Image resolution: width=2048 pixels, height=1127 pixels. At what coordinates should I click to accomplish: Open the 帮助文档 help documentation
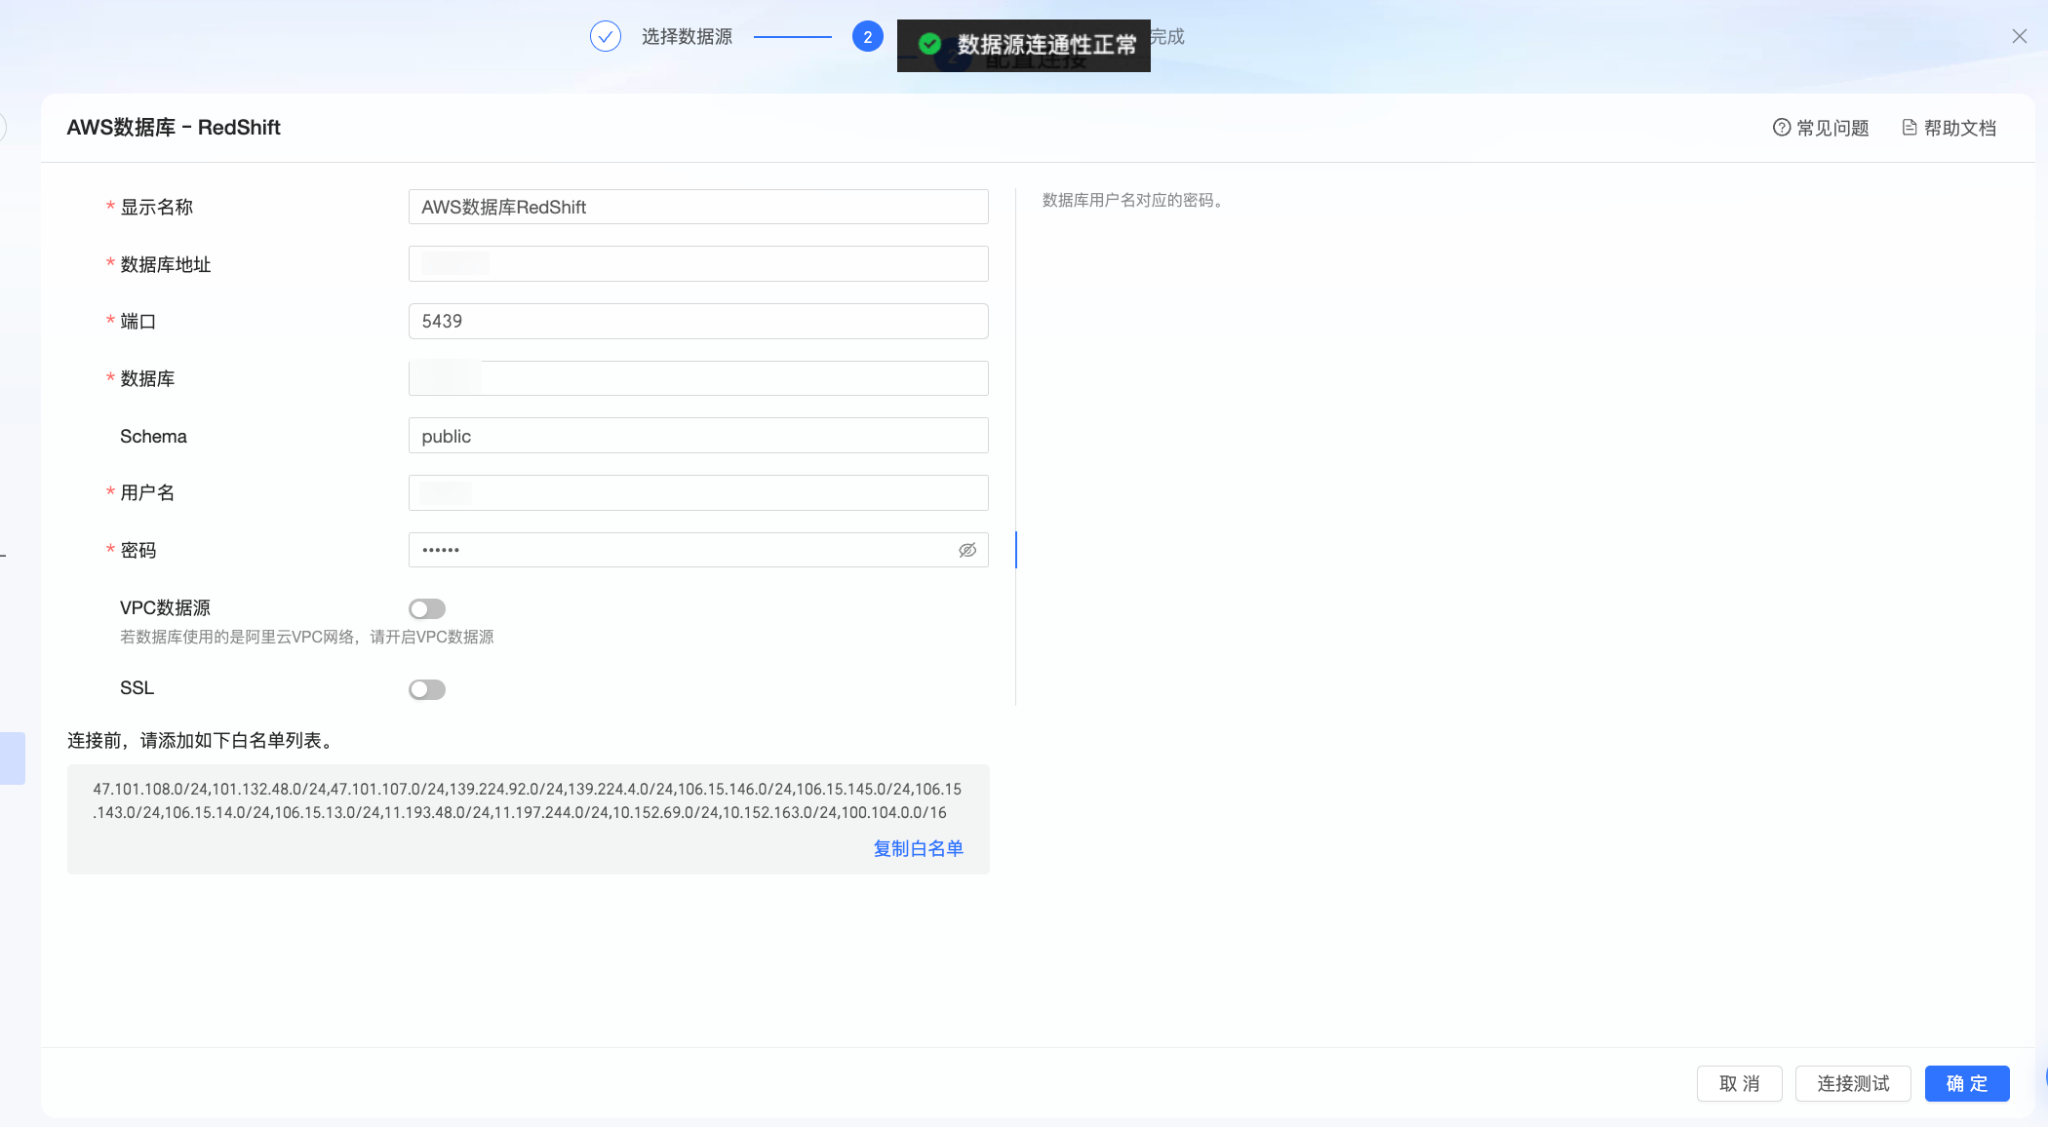1949,128
